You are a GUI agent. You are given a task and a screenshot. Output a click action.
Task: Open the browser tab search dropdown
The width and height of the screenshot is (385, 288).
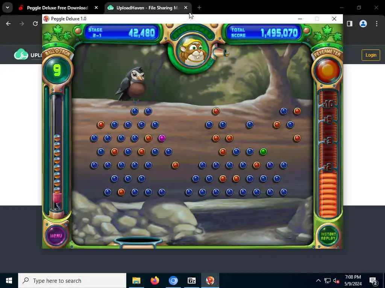tap(8, 7)
